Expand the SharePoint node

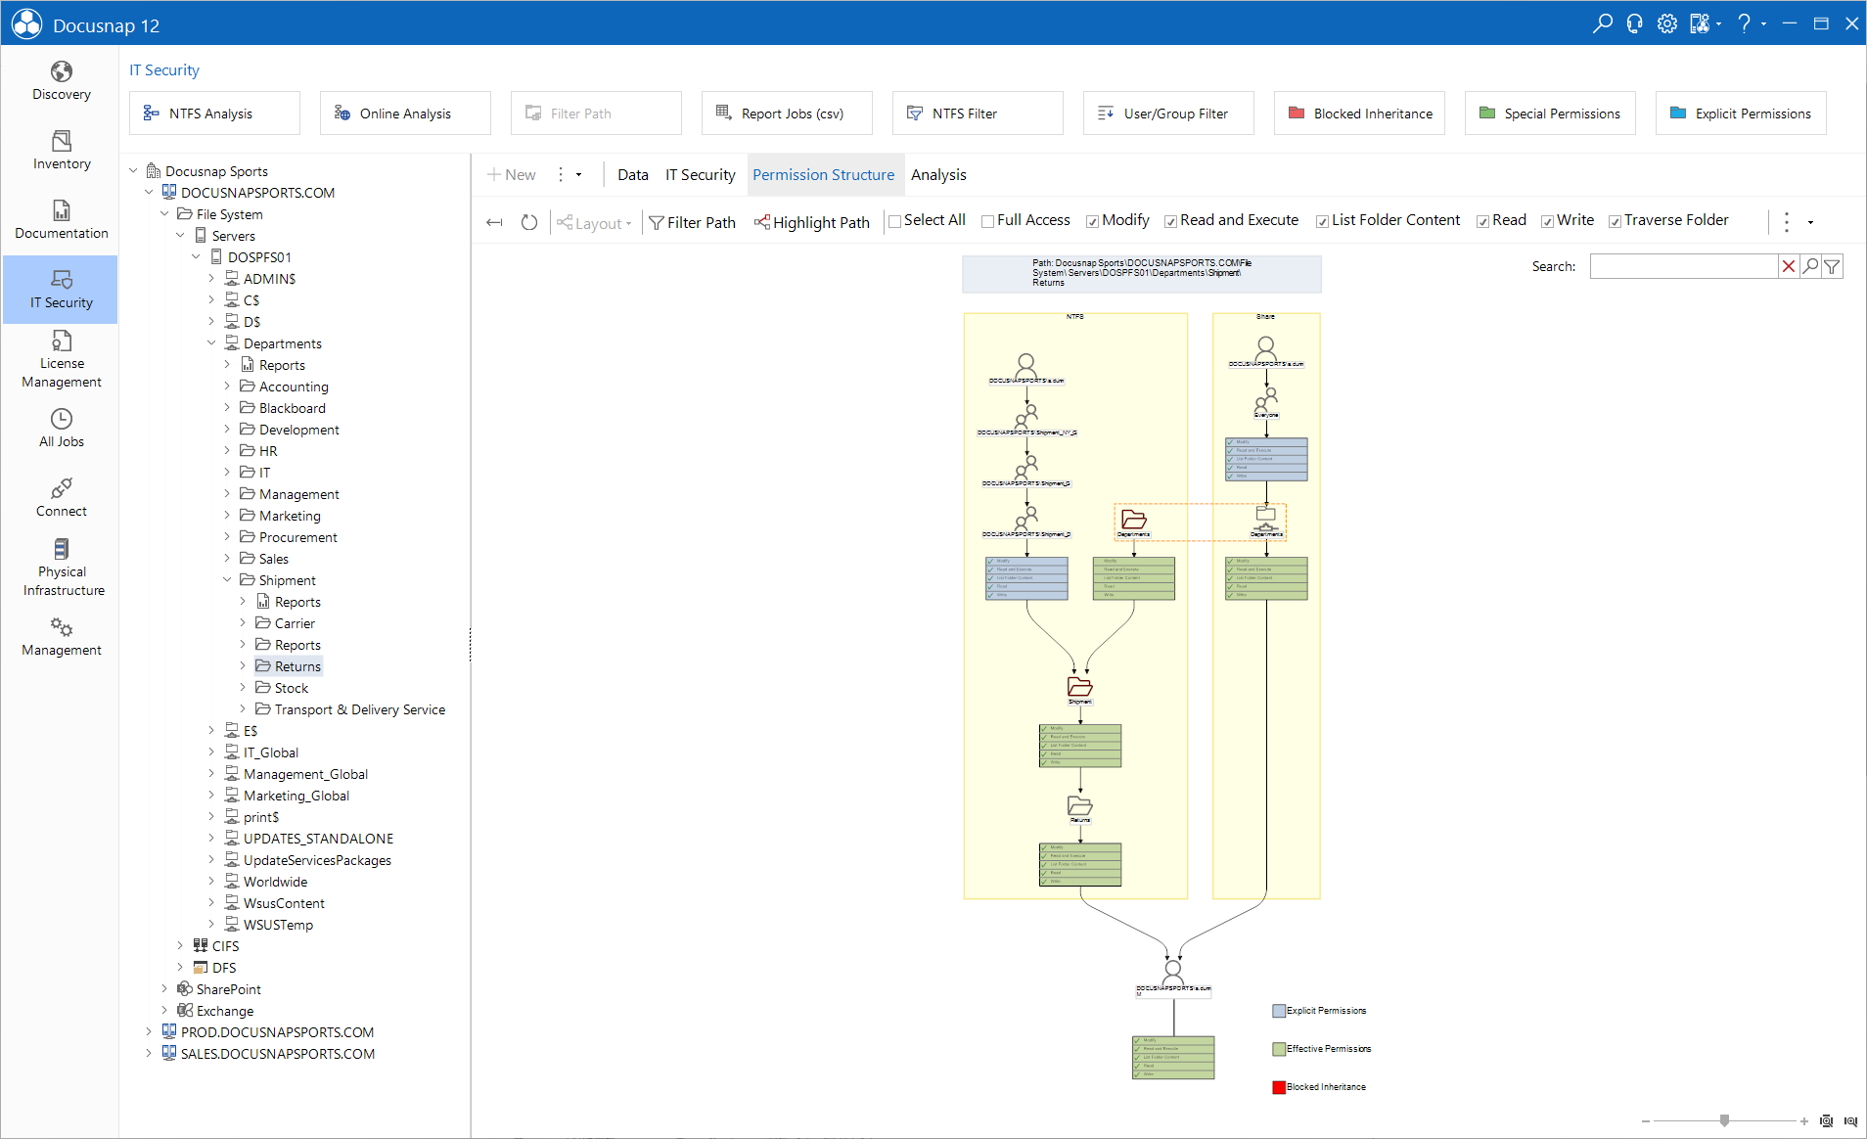click(x=165, y=988)
